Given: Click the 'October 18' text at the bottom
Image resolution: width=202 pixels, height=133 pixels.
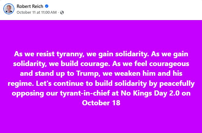Looking at the screenshot, I should [101, 103].
